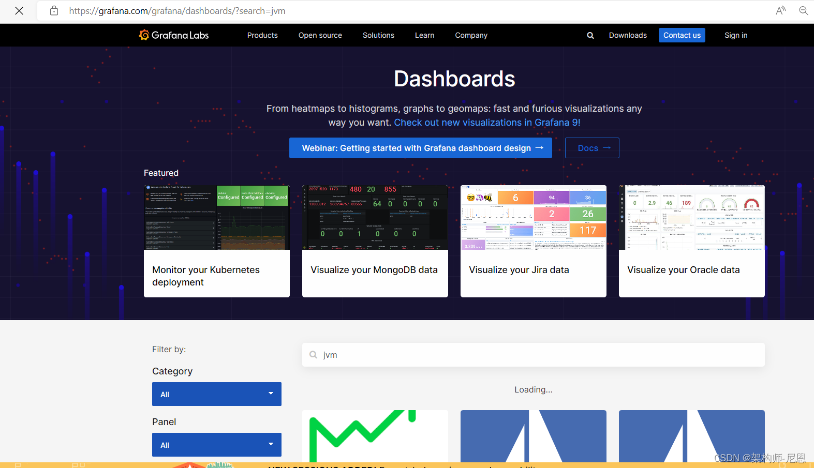Screen dimensions: 814x468
Task: Open the MongoDB dashboard featured thumbnail
Action: click(x=375, y=218)
